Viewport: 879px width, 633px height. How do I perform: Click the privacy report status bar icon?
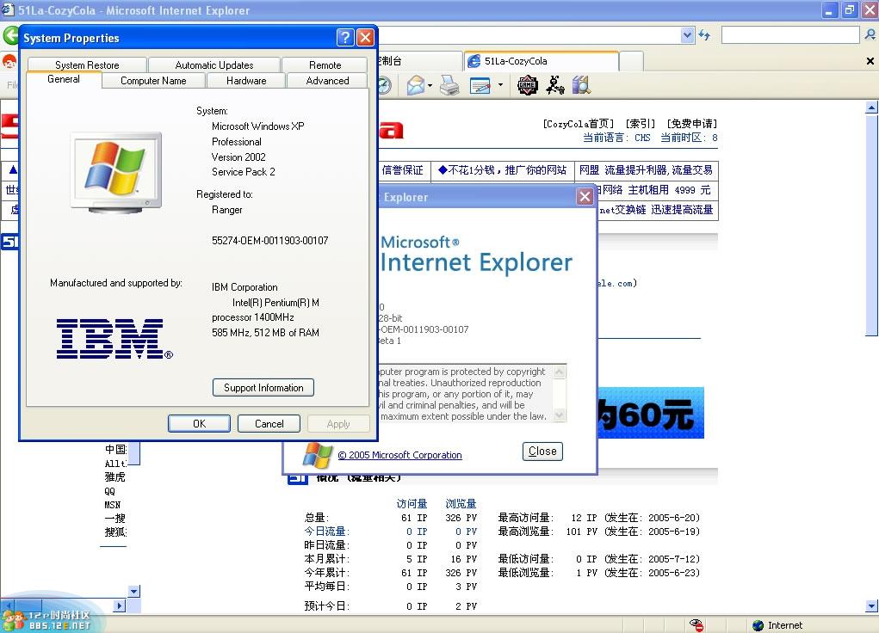point(696,625)
